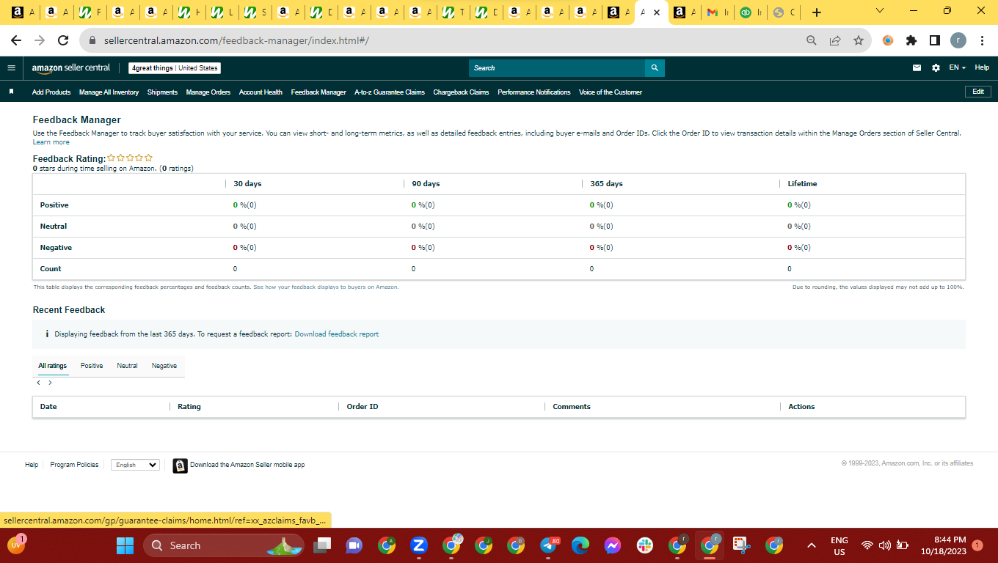Viewport: 998px width, 563px height.
Task: Open Manage Orders
Action: coord(208,92)
